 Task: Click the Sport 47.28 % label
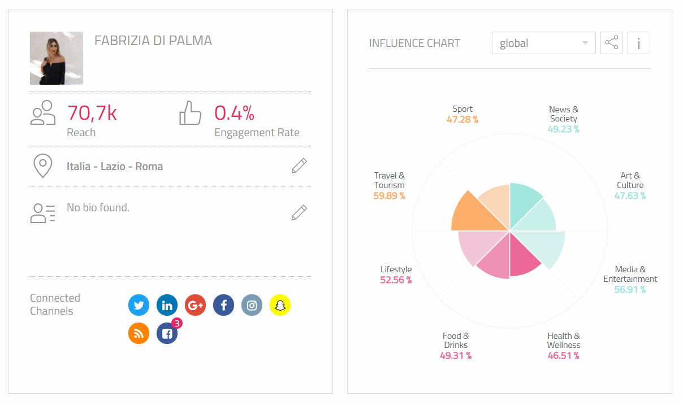(x=462, y=114)
